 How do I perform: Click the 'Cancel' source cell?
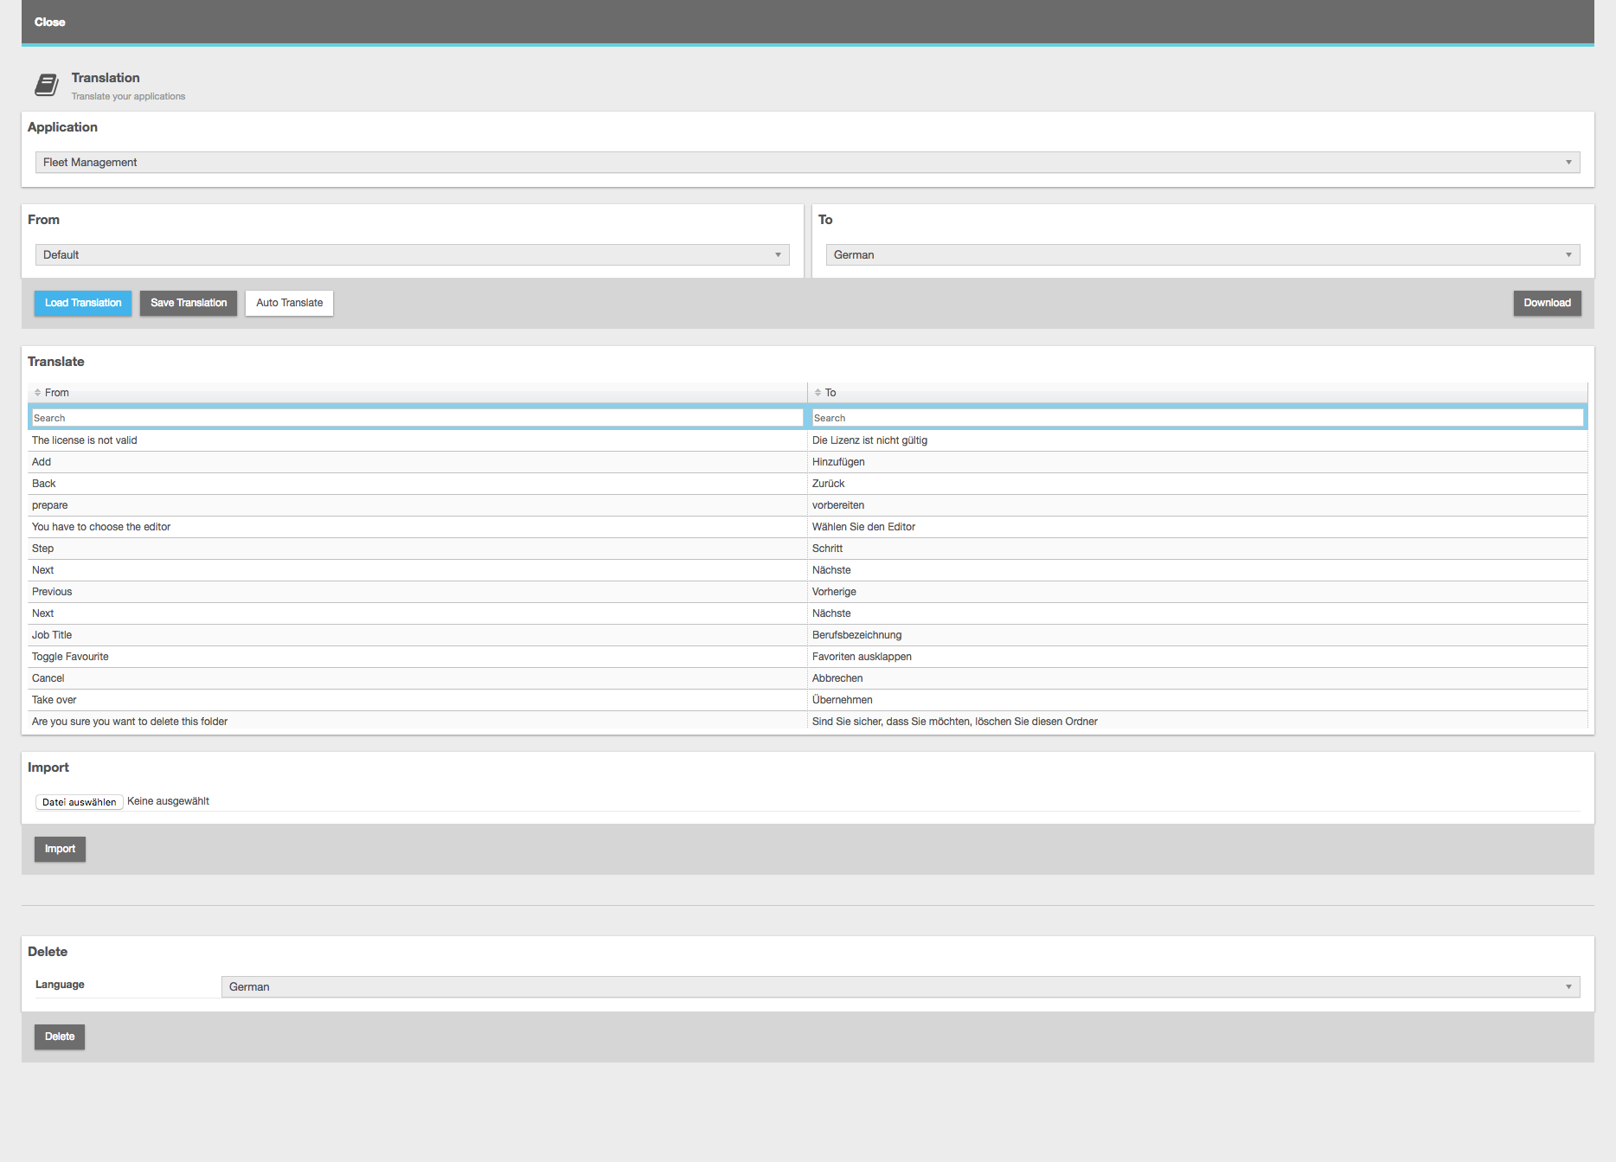[x=417, y=678]
